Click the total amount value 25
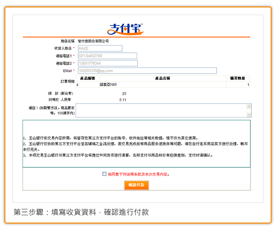This screenshot has height=230, width=276. (x=124, y=94)
